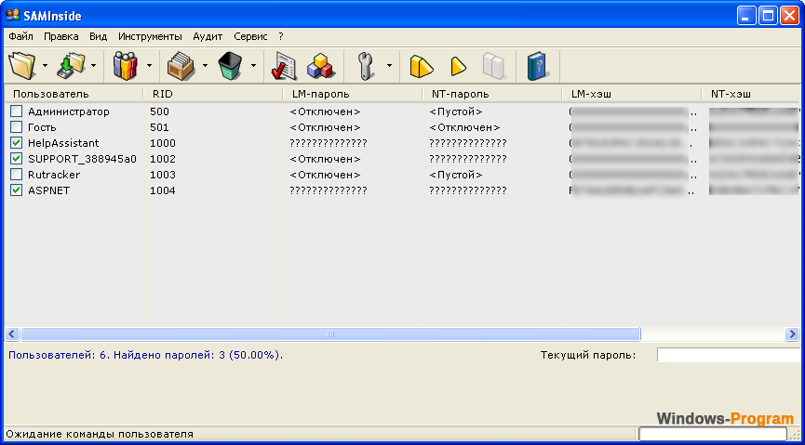
Task: Expand the export folder dropdown arrow
Action: point(93,65)
